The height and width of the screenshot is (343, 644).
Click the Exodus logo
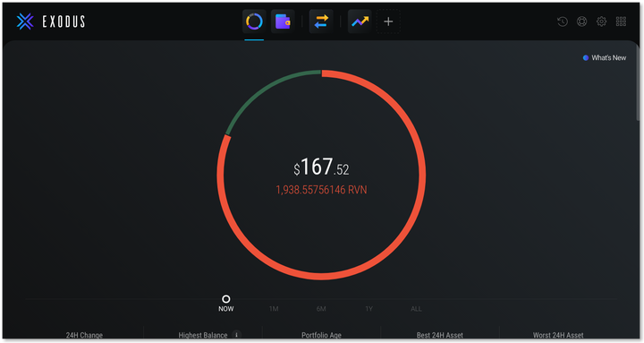click(50, 21)
